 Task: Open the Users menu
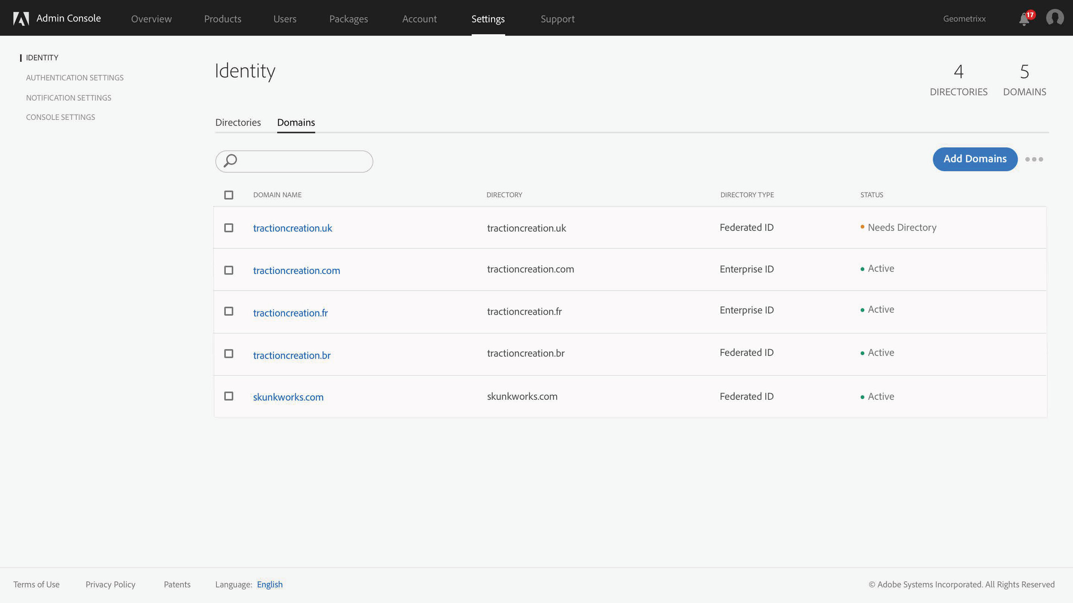coord(285,19)
